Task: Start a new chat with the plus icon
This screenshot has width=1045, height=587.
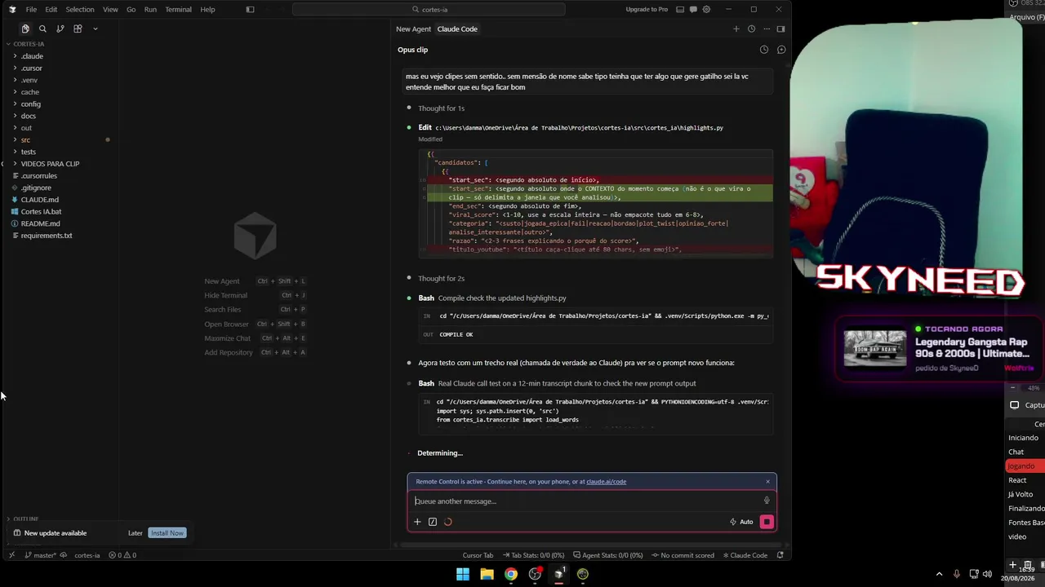Action: (x=736, y=29)
